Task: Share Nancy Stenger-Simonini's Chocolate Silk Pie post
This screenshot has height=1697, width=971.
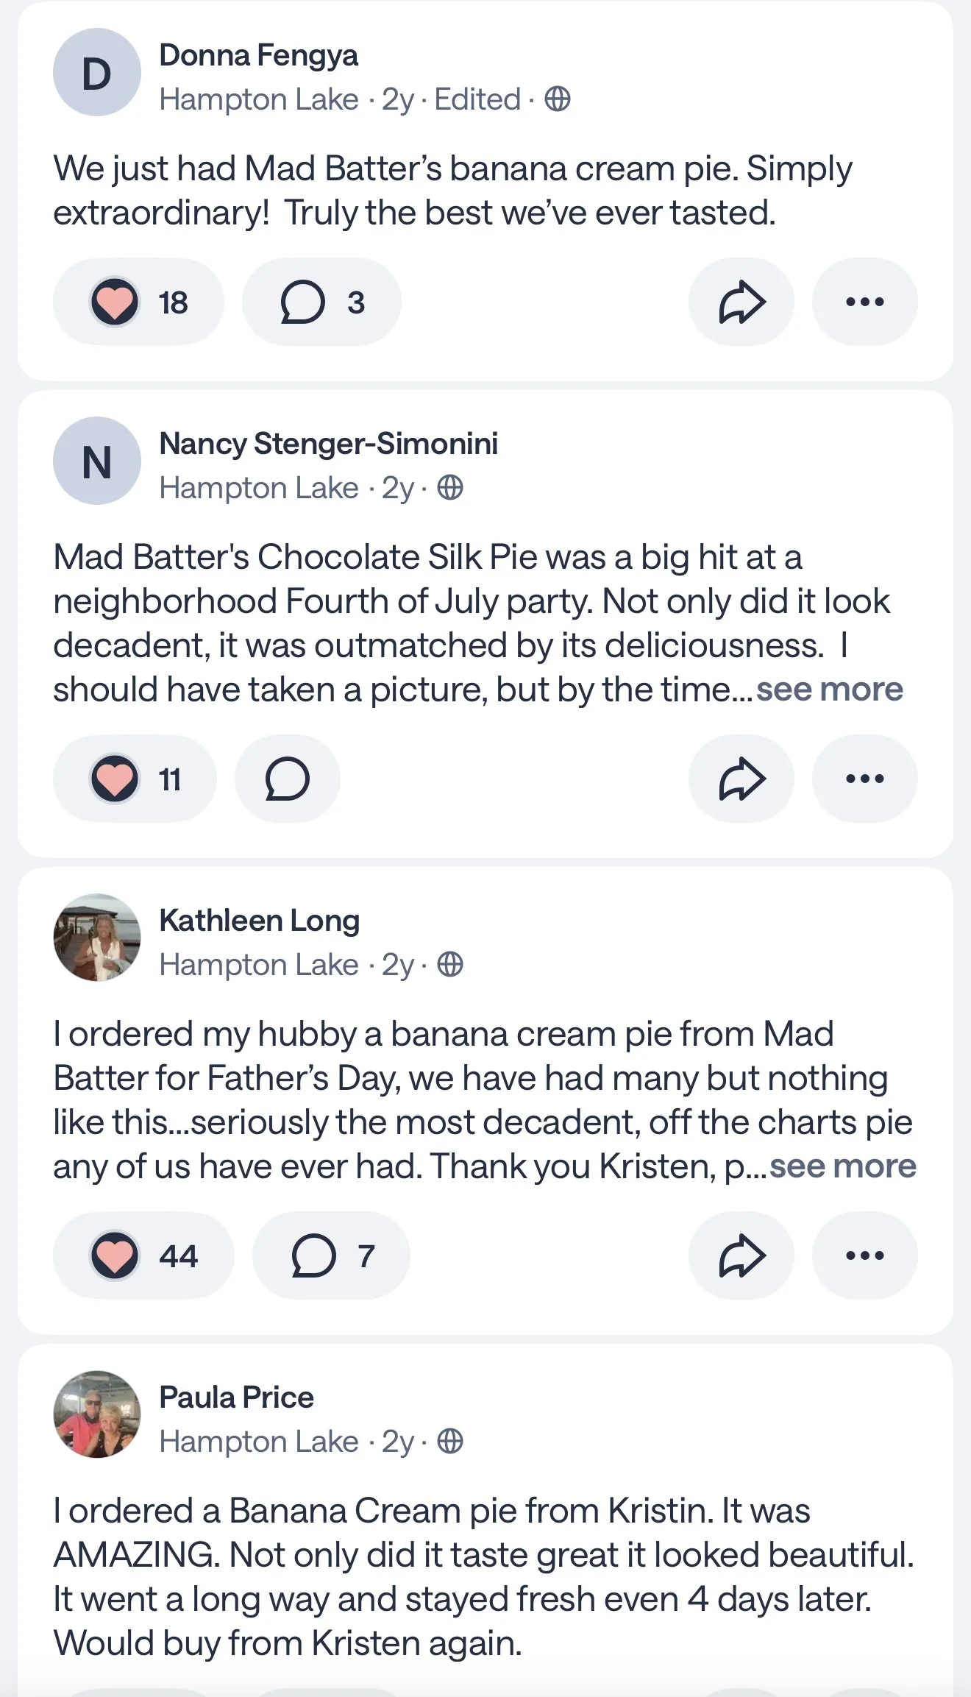Action: pyautogui.click(x=741, y=779)
